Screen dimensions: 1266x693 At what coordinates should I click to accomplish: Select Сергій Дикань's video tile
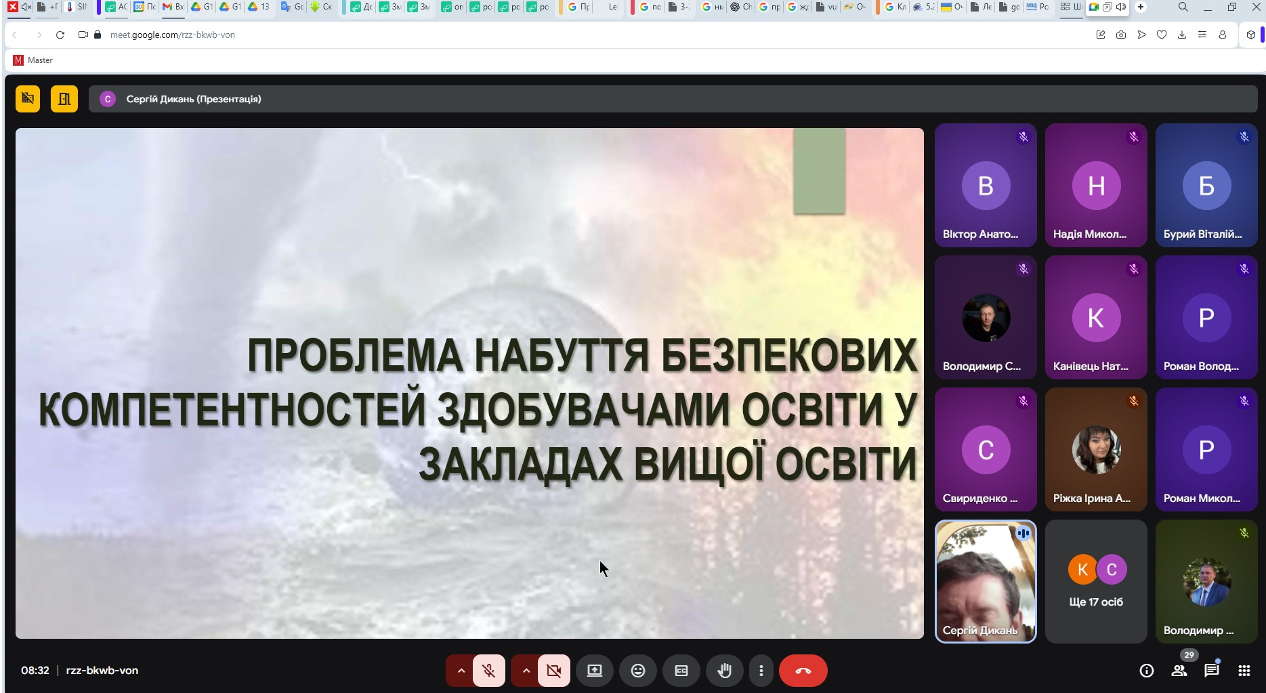tap(985, 581)
